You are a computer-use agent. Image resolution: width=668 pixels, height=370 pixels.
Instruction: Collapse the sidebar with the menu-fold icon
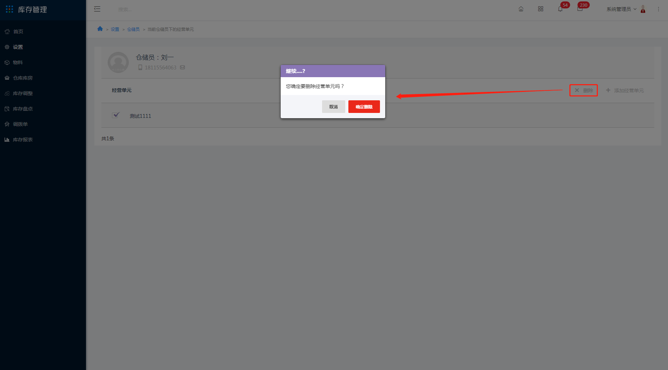97,9
